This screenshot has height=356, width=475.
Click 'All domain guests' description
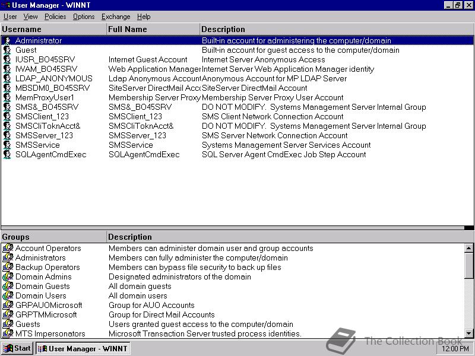point(140,286)
